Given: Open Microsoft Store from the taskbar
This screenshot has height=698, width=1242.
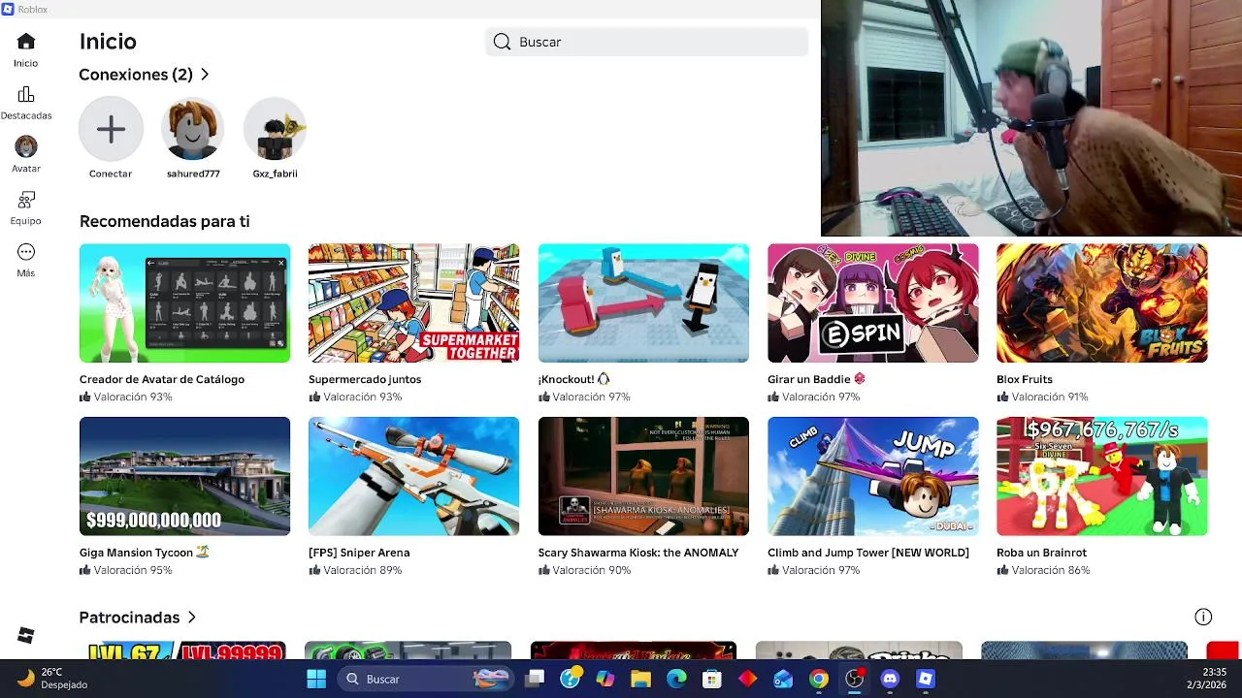Looking at the screenshot, I should tap(712, 679).
